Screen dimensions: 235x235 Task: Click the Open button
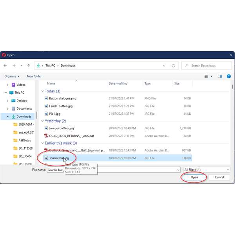pyautogui.click(x=194, y=177)
